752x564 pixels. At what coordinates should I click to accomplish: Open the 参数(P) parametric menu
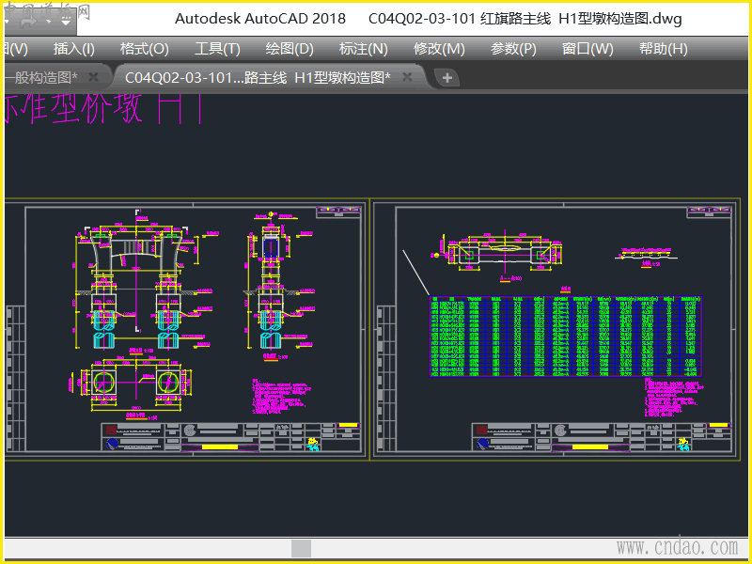[513, 49]
